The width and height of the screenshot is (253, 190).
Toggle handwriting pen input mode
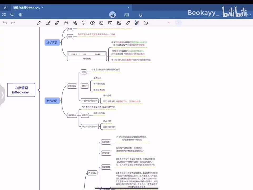113,15
